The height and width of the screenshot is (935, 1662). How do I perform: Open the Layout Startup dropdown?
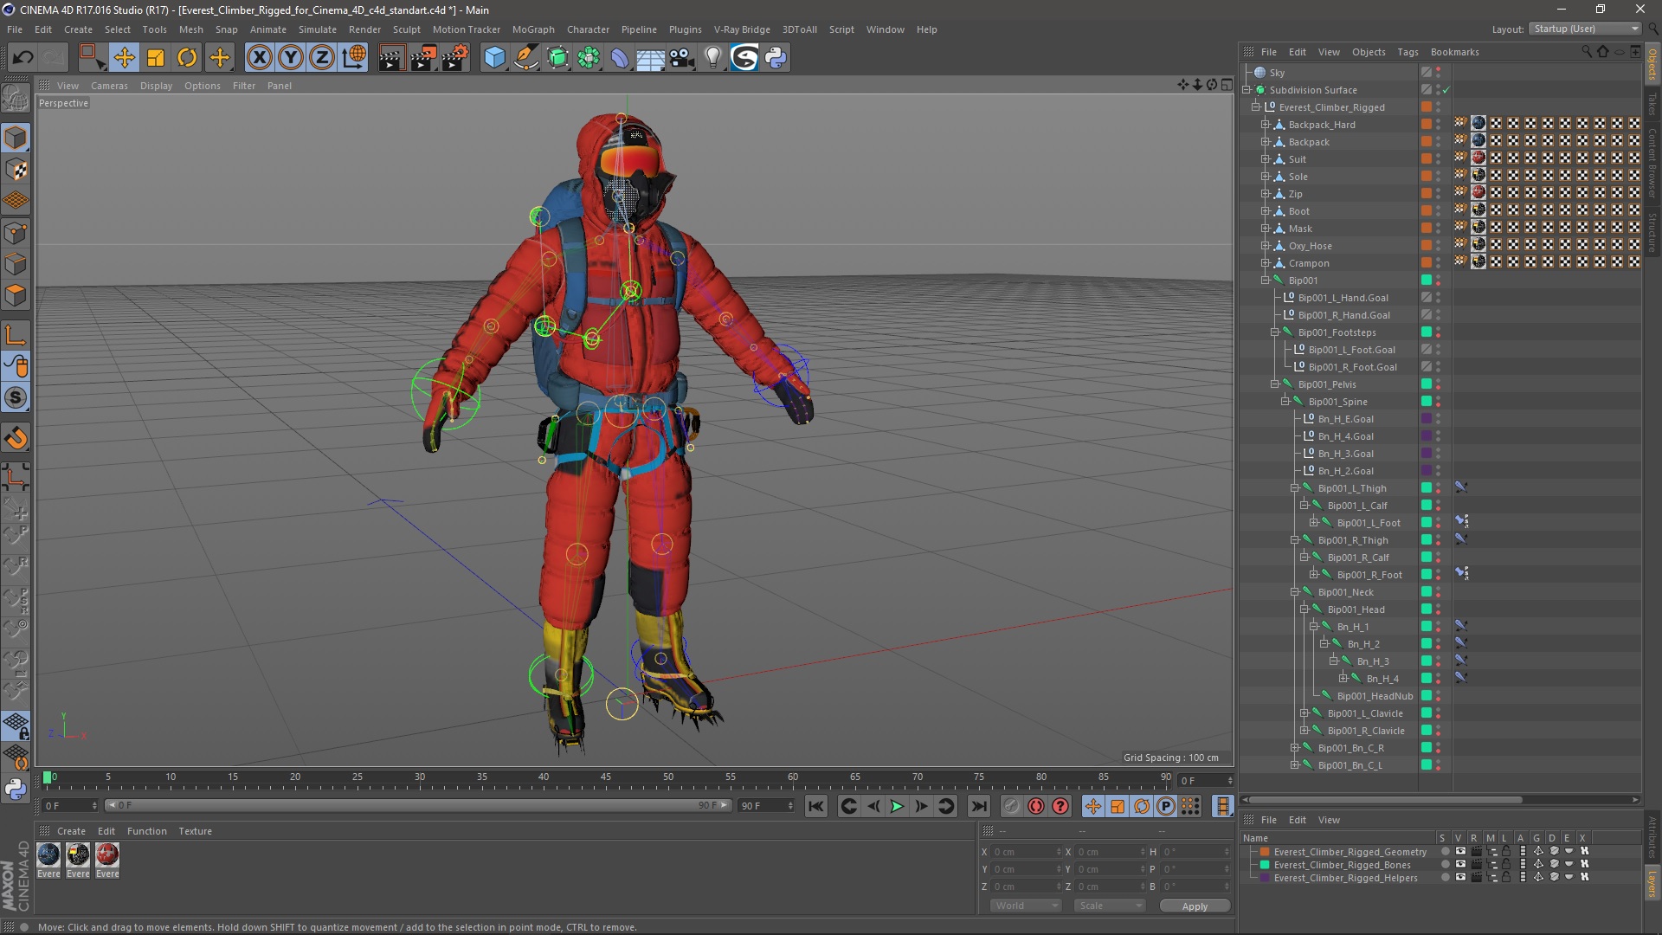click(x=1584, y=29)
